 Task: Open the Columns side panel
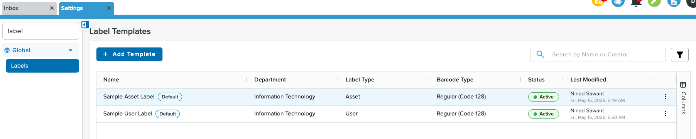tap(683, 98)
